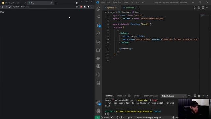This screenshot has width=211, height=119.
Task: Open the Extensions view
Action: coord(98,50)
